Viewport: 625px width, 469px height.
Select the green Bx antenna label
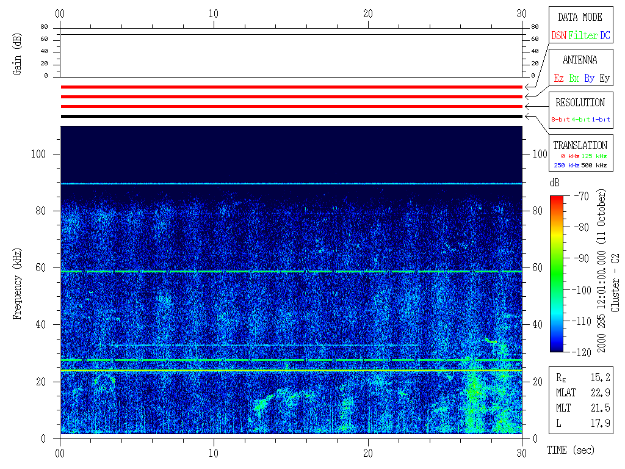(574, 79)
